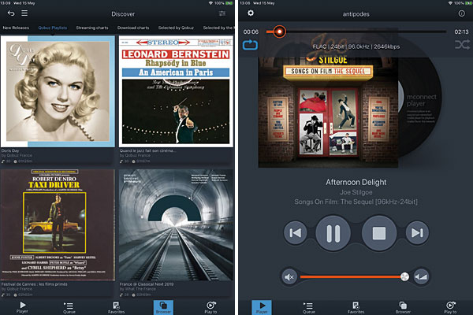Image resolution: width=473 pixels, height=315 pixels.
Task: Open settings gear in antipodes player screen
Action: point(251,13)
